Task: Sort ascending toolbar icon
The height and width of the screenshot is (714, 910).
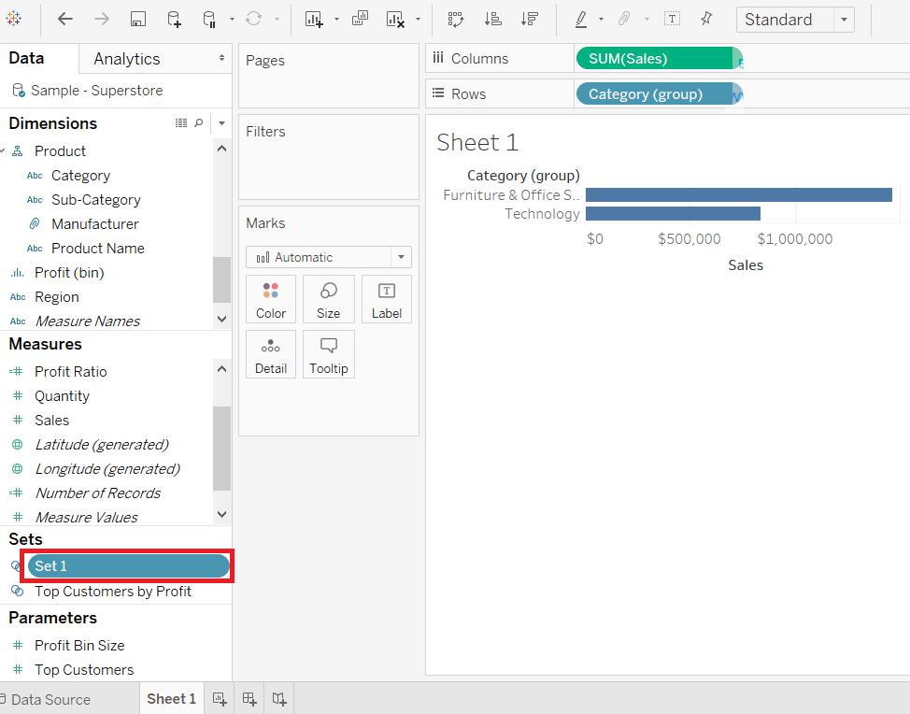Action: click(x=492, y=19)
